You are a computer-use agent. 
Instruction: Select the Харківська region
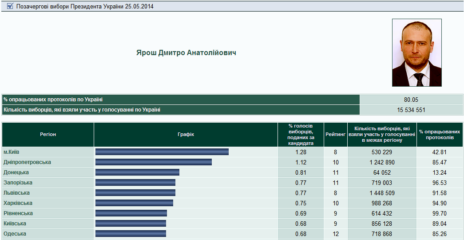(x=17, y=203)
